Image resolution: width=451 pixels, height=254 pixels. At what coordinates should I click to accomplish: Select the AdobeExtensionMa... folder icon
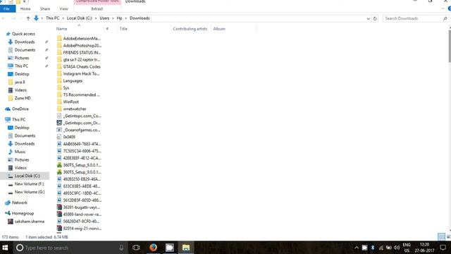point(59,38)
